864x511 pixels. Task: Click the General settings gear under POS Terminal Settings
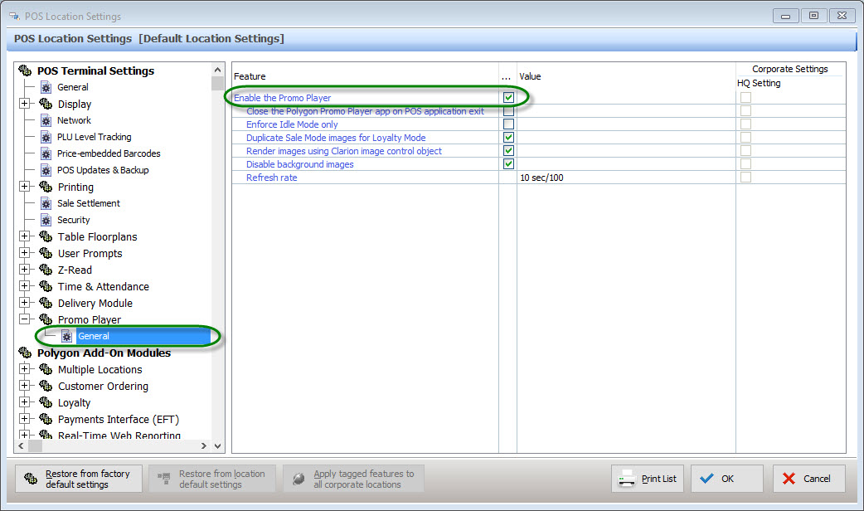(45, 87)
